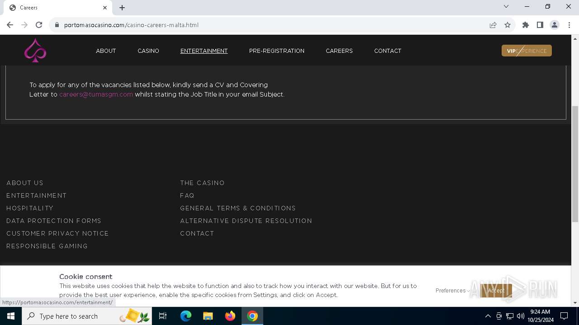The image size is (579, 325).
Task: Open network status tray icon
Action: (x=509, y=316)
